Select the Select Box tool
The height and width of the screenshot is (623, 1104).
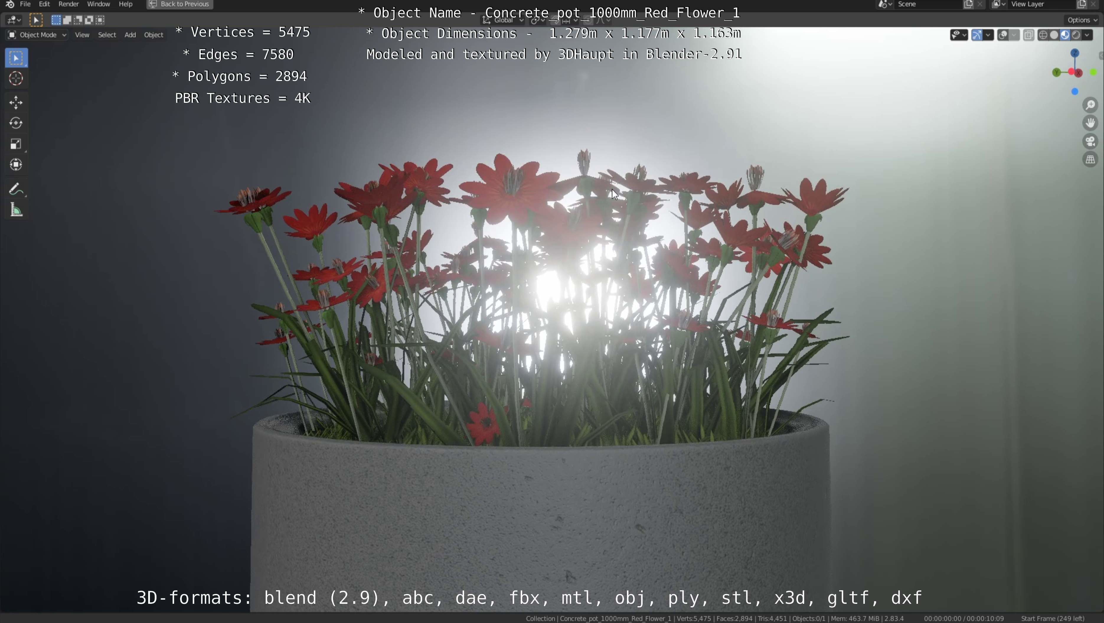pos(16,58)
